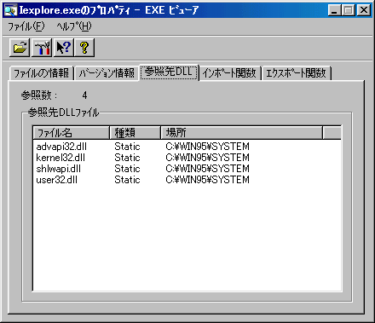Click Static type in user32.dll row
The image size is (375, 323).
(x=127, y=180)
